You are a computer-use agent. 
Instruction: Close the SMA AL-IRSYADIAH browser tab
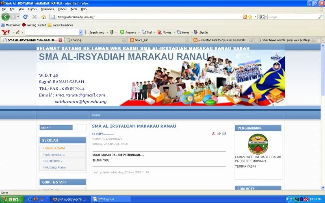[61, 40]
